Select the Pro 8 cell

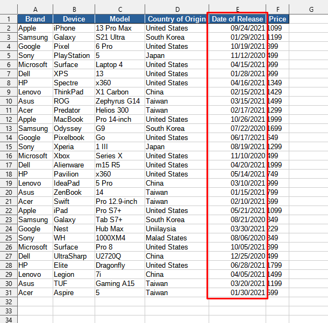click(120, 247)
